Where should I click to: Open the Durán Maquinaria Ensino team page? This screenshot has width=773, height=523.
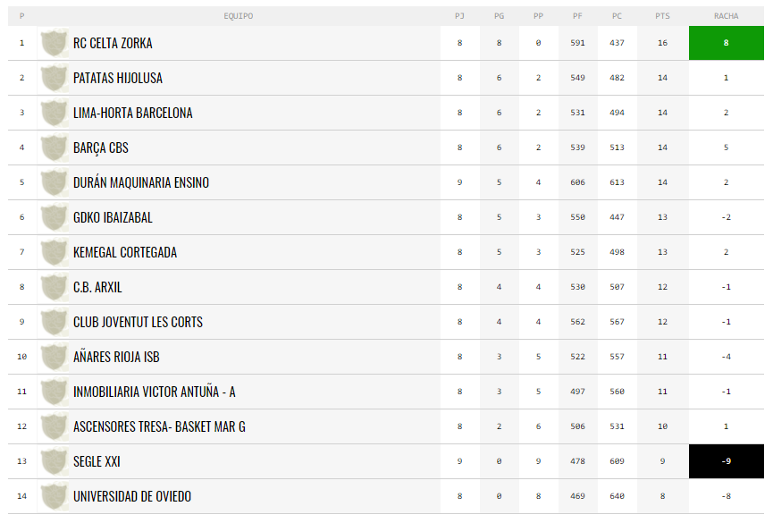click(141, 182)
